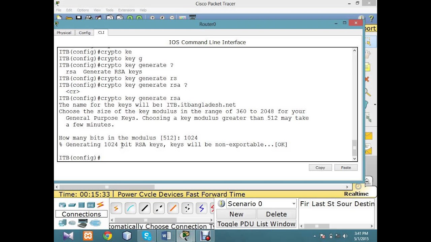Open the File menu
431x242 pixels.
coord(59,10)
